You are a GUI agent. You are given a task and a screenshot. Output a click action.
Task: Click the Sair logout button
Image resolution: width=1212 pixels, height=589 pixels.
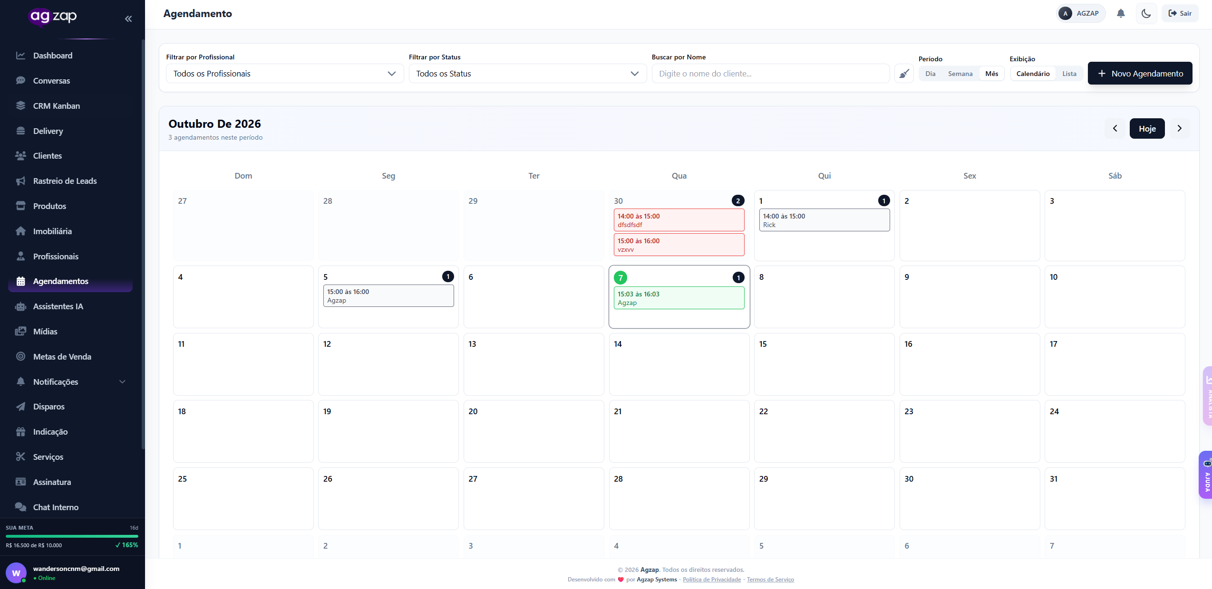[x=1180, y=13]
